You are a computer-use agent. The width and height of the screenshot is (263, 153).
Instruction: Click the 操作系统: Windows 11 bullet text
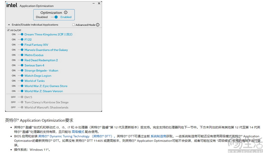[x=32, y=149]
